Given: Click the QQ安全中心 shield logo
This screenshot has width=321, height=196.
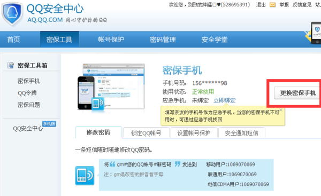Looking at the screenshot, I should coord(12,14).
